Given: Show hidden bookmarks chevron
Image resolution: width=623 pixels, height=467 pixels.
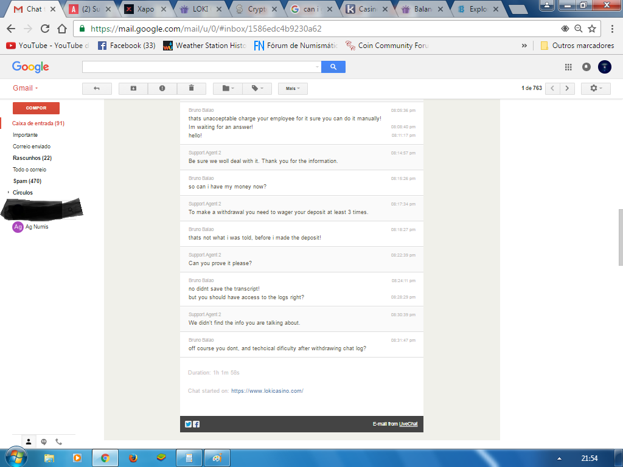Looking at the screenshot, I should pos(524,46).
